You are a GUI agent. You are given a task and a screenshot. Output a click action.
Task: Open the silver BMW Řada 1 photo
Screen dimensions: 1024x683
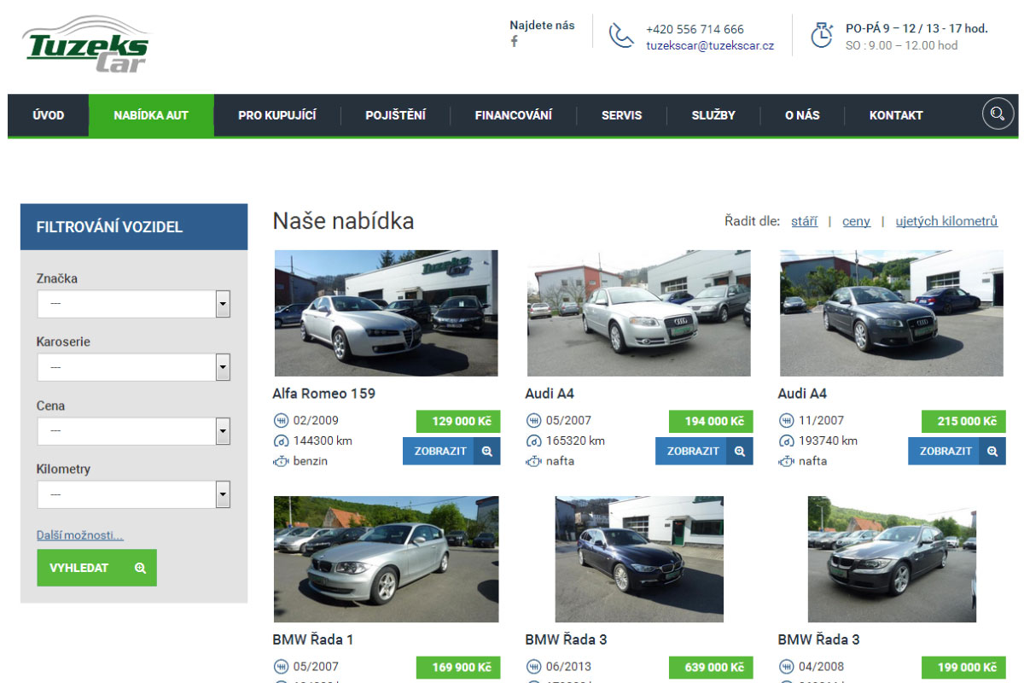point(386,559)
